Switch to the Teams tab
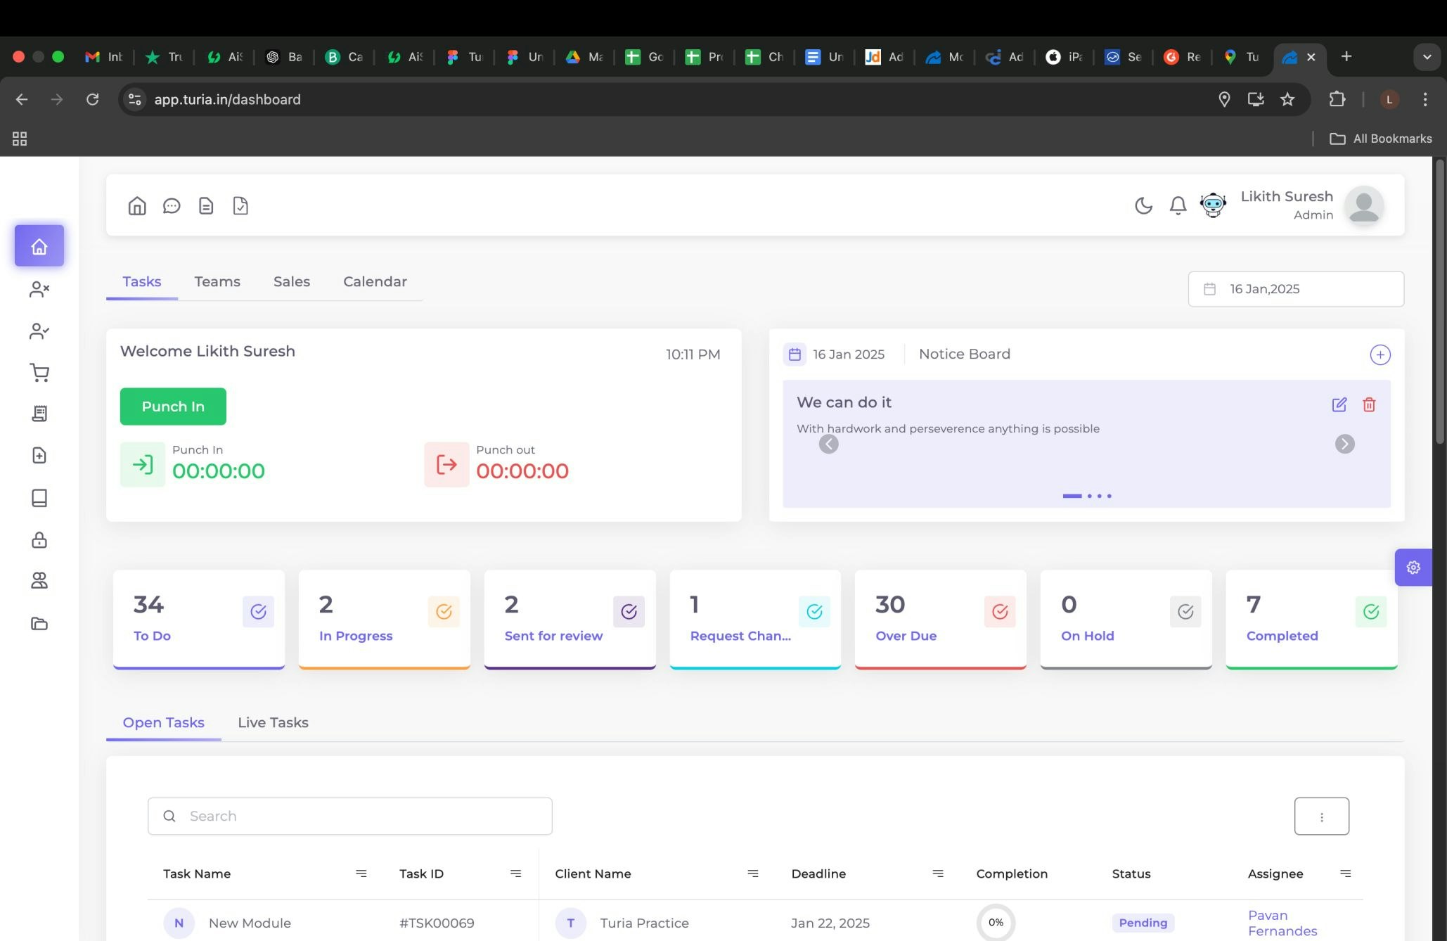The width and height of the screenshot is (1447, 941). (217, 281)
